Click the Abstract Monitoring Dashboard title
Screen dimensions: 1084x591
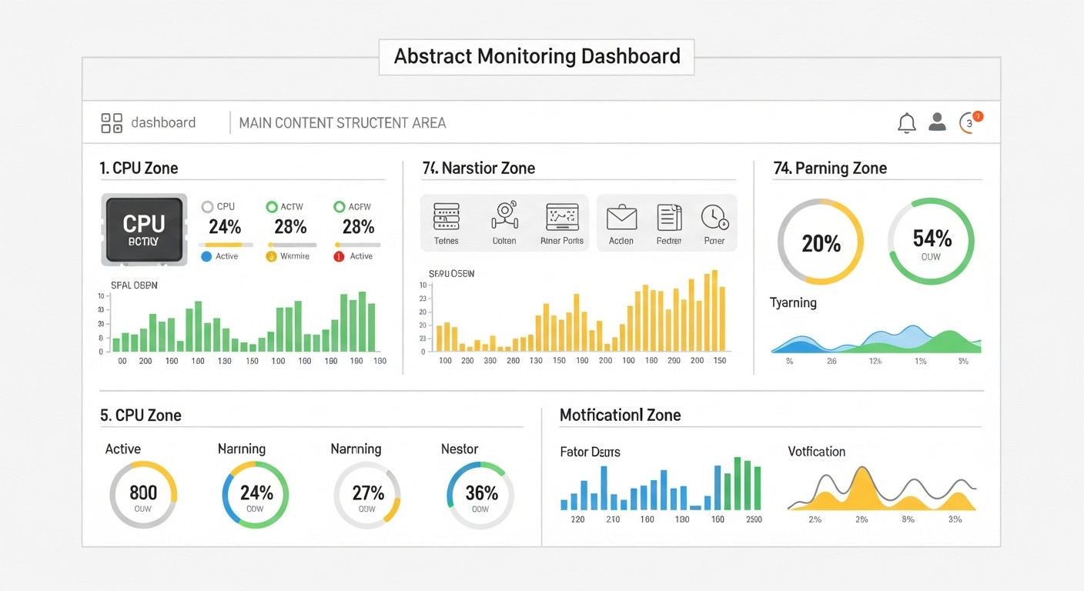tap(537, 56)
